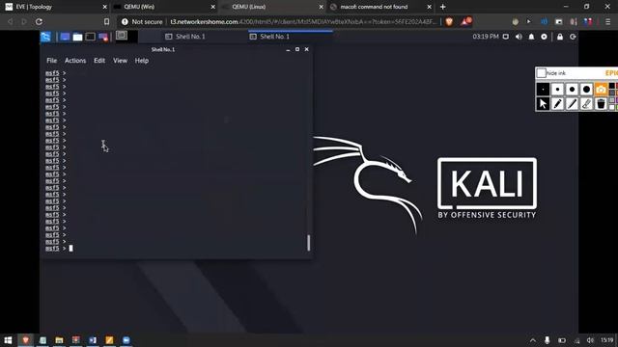
Task: Take a snapshot with the orange camera icon
Action: (x=601, y=90)
